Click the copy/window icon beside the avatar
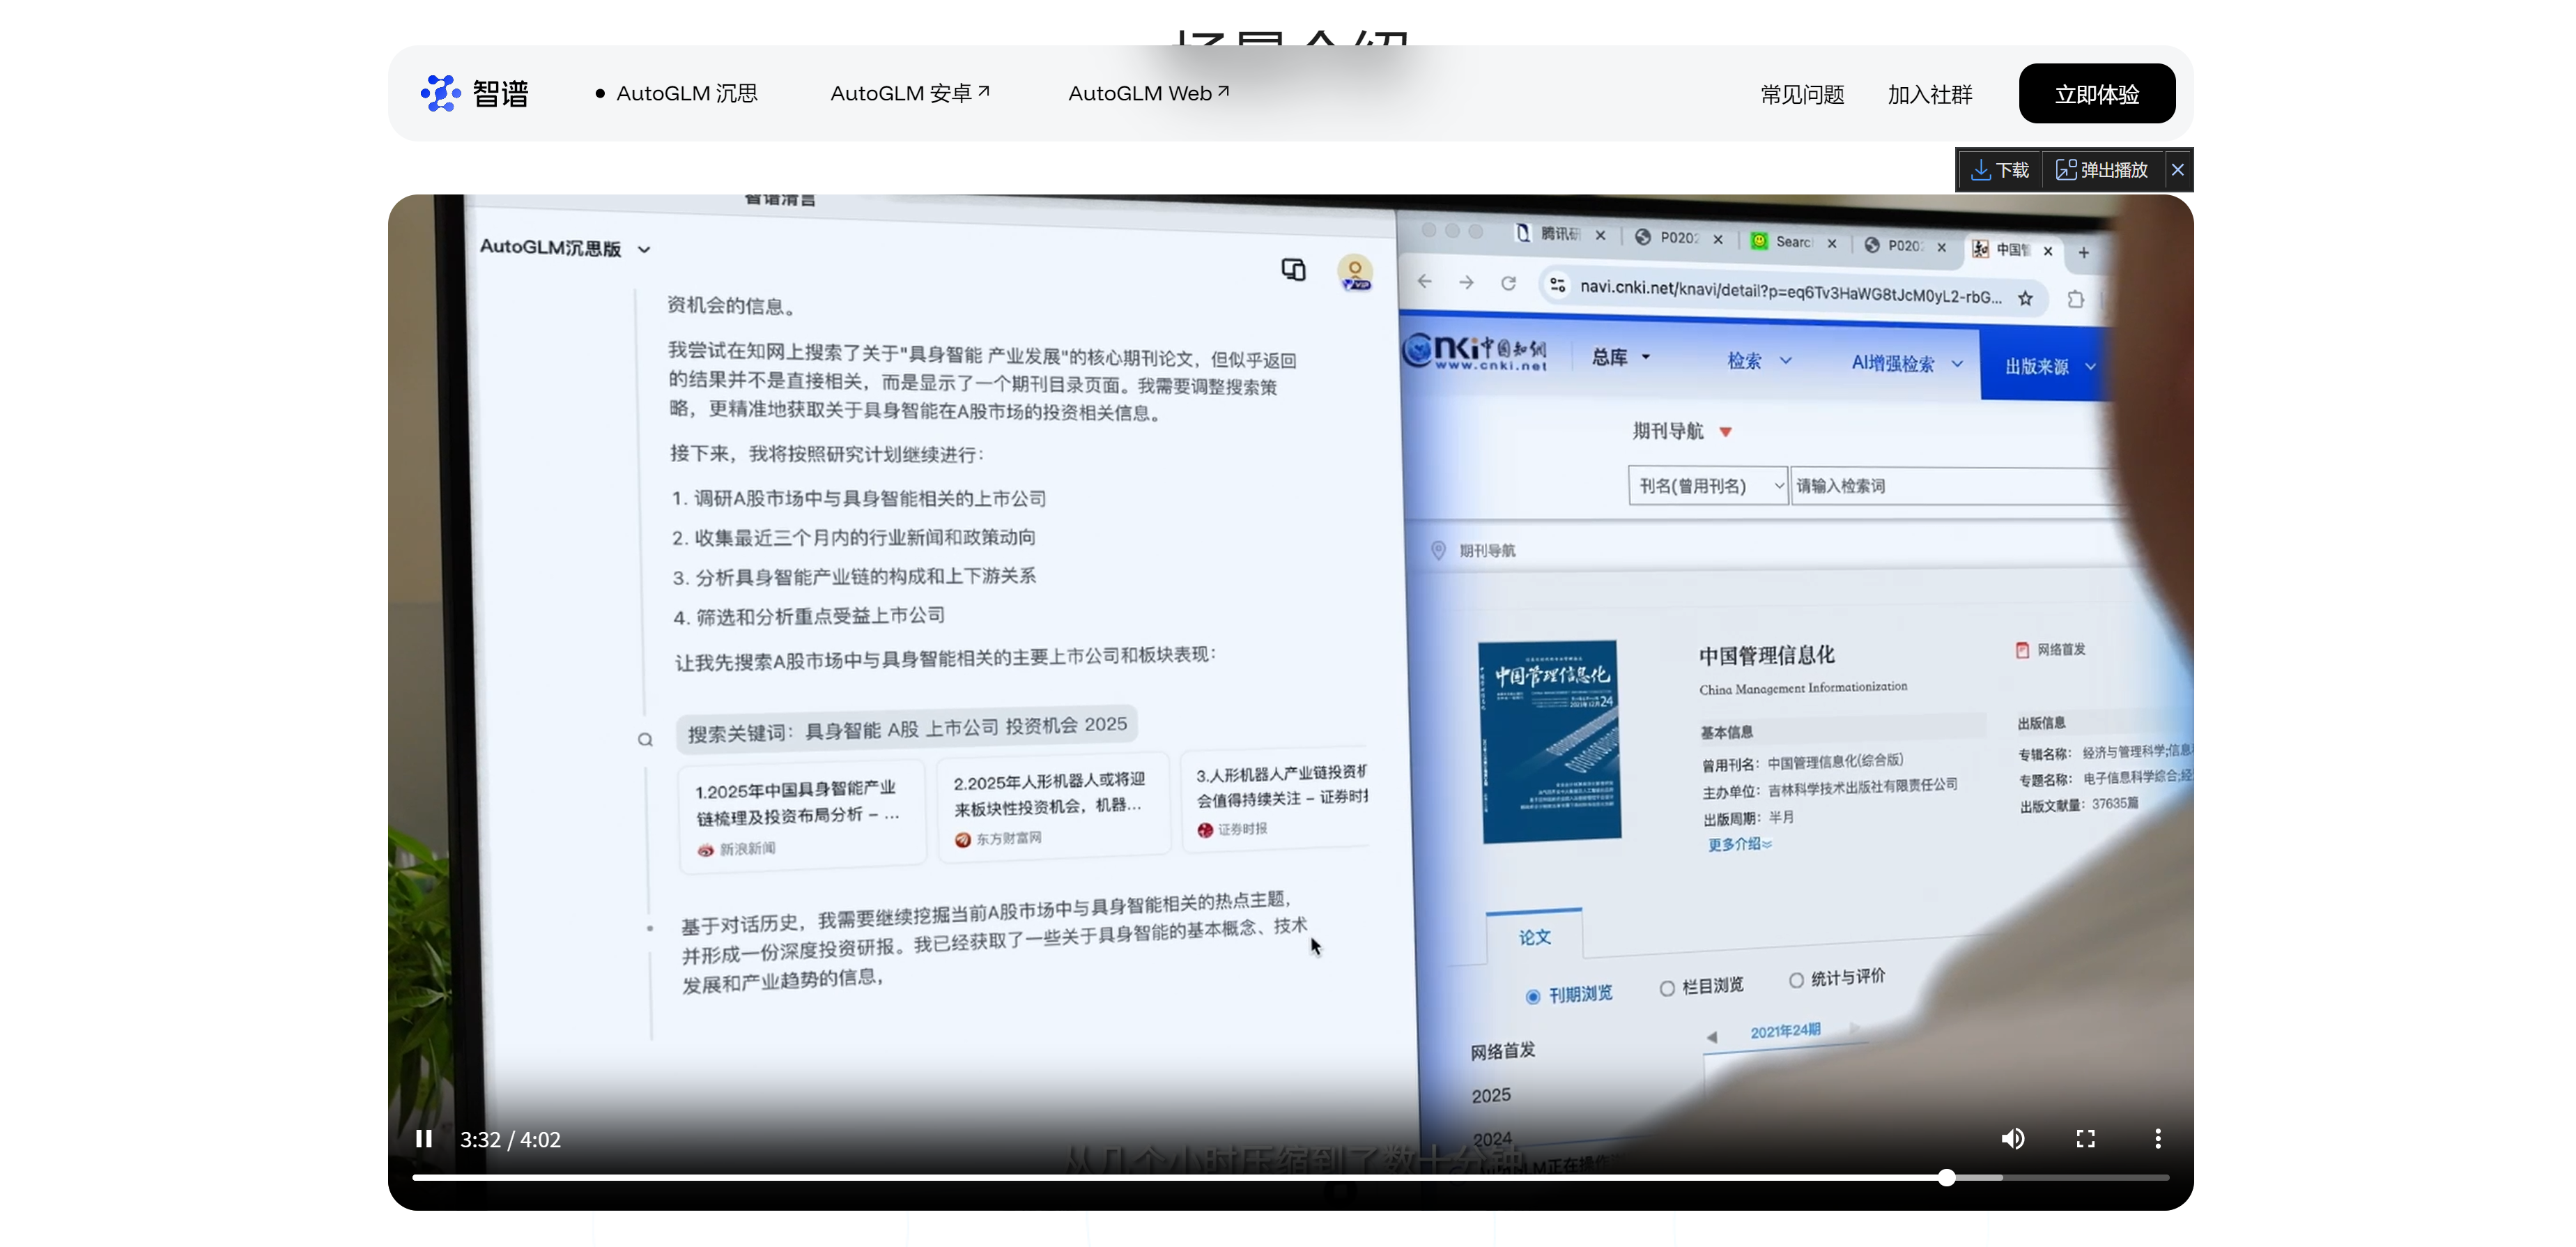Image resolution: width=2576 pixels, height=1247 pixels. coord(1293,270)
